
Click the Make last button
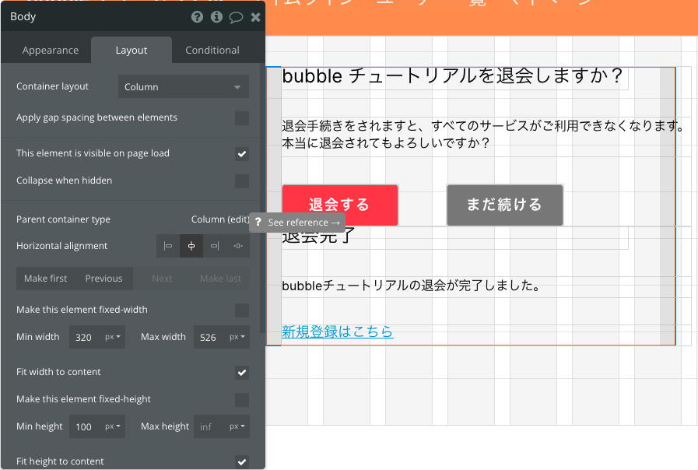click(x=220, y=278)
